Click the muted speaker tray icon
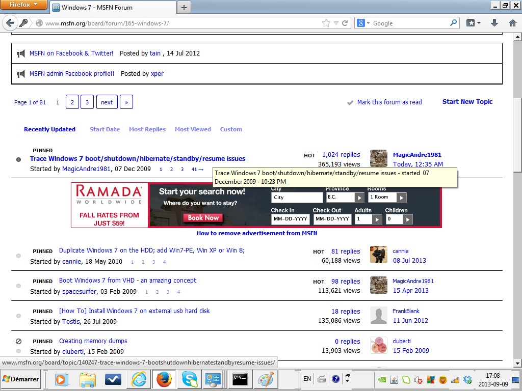This screenshot has height=391, width=522. click(419, 379)
